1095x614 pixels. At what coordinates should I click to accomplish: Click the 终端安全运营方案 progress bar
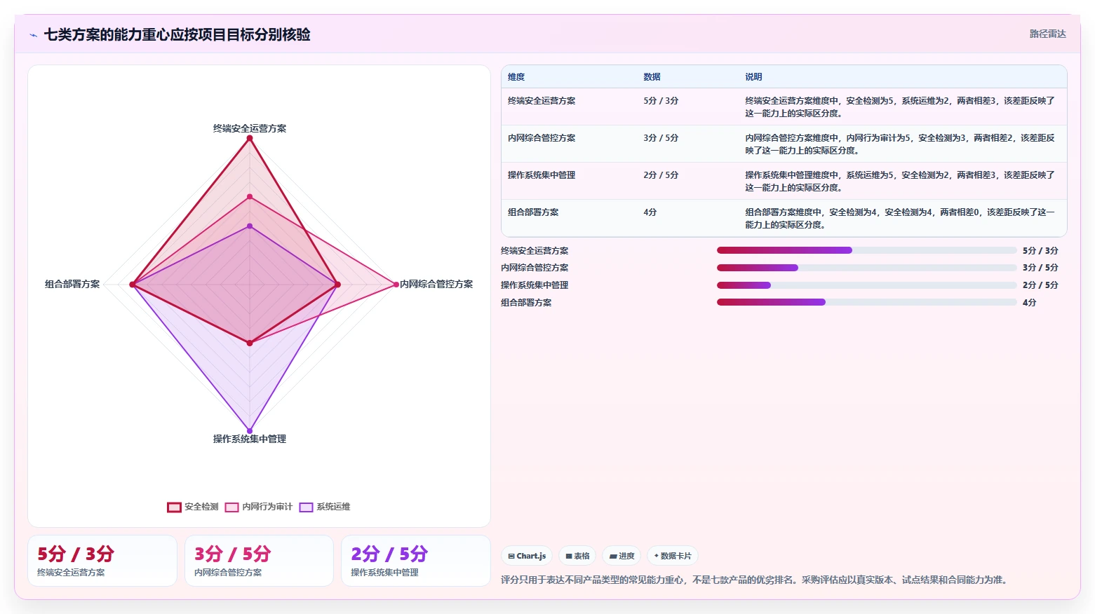pos(866,250)
